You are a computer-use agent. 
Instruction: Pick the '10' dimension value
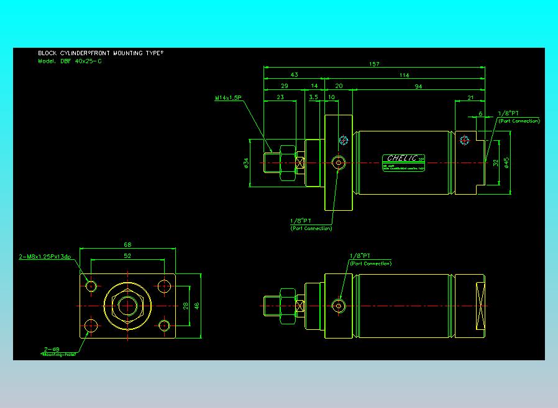click(331, 97)
